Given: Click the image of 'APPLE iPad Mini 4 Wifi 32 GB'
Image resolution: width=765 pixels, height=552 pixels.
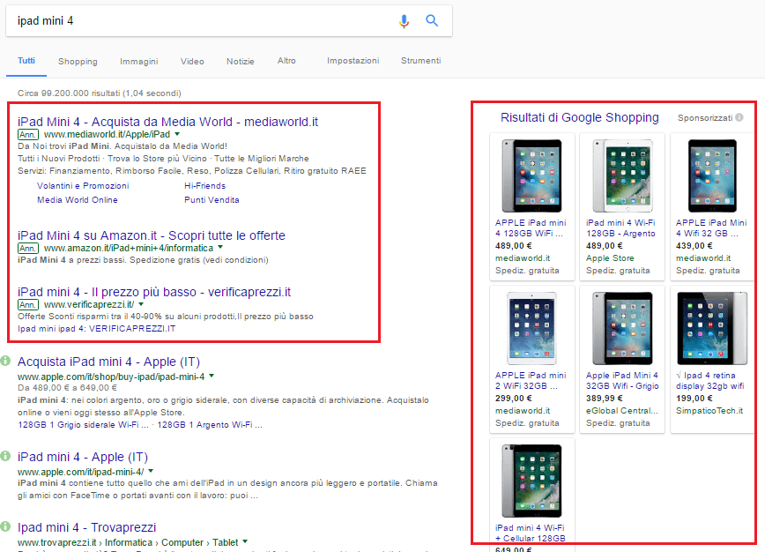Looking at the screenshot, I should pos(712,175).
